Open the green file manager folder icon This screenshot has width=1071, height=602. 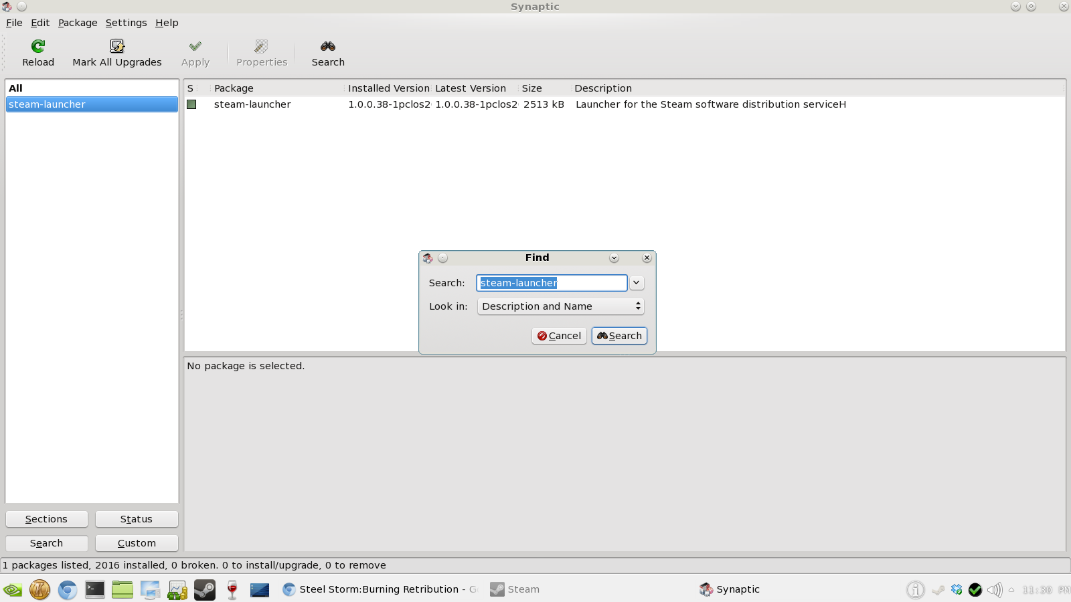[x=122, y=589]
